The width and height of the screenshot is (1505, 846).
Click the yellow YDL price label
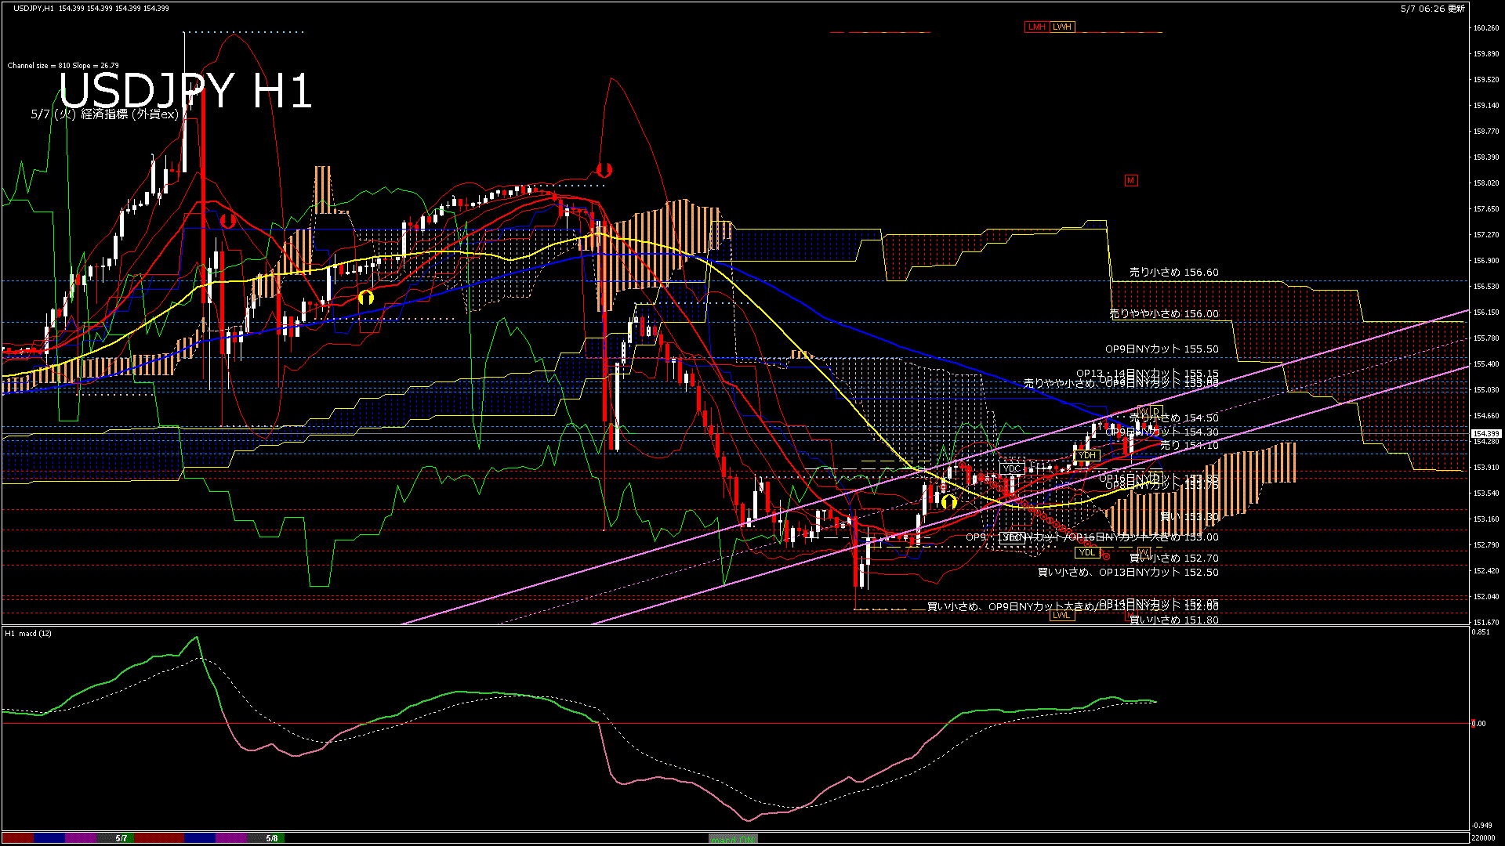tap(1086, 552)
